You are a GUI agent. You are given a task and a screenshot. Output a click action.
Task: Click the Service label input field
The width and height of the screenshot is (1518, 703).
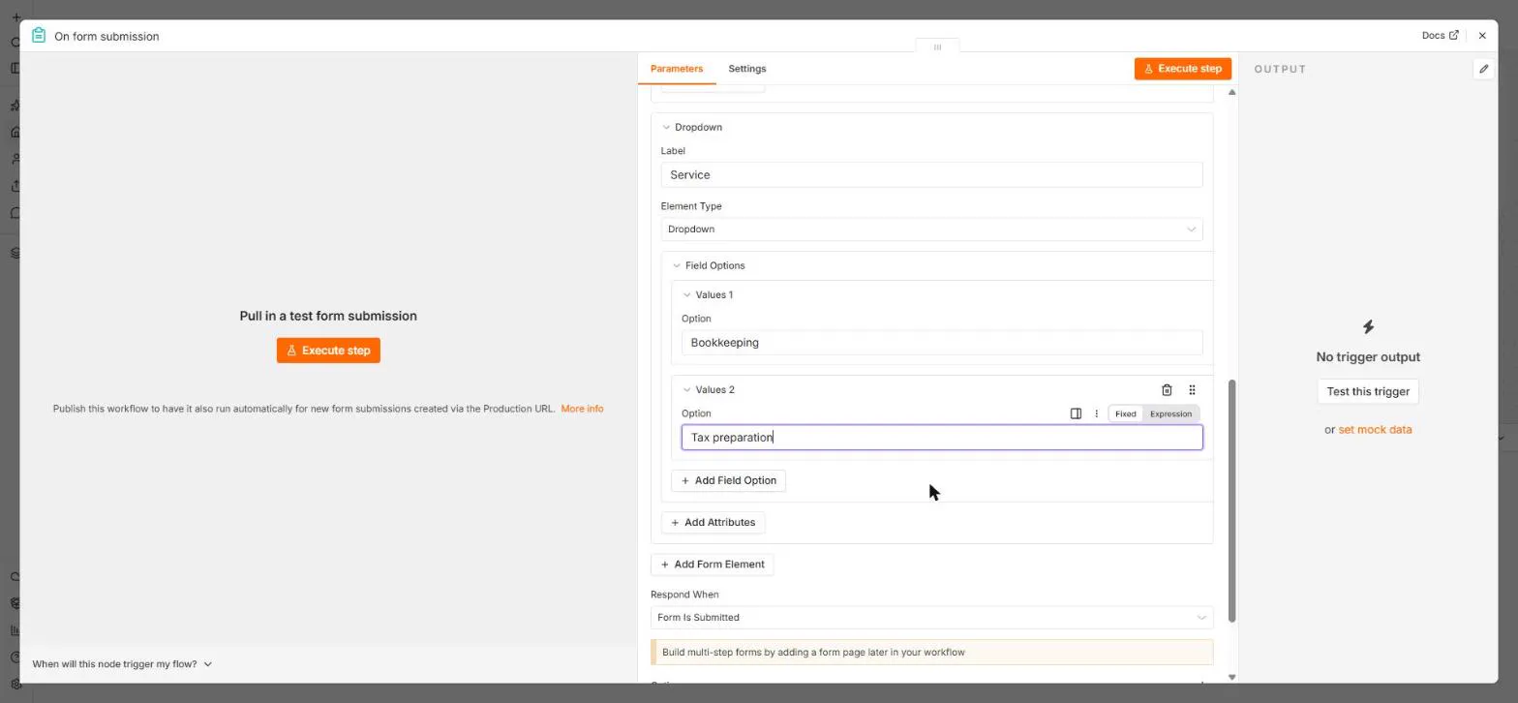(931, 175)
